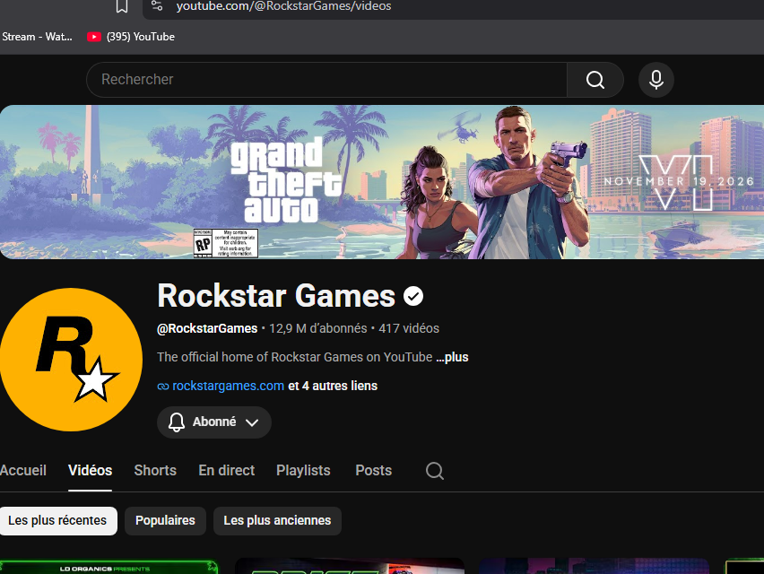This screenshot has width=764, height=574.
Task: Click the notification bell icon in Abonné
Action: 177,422
